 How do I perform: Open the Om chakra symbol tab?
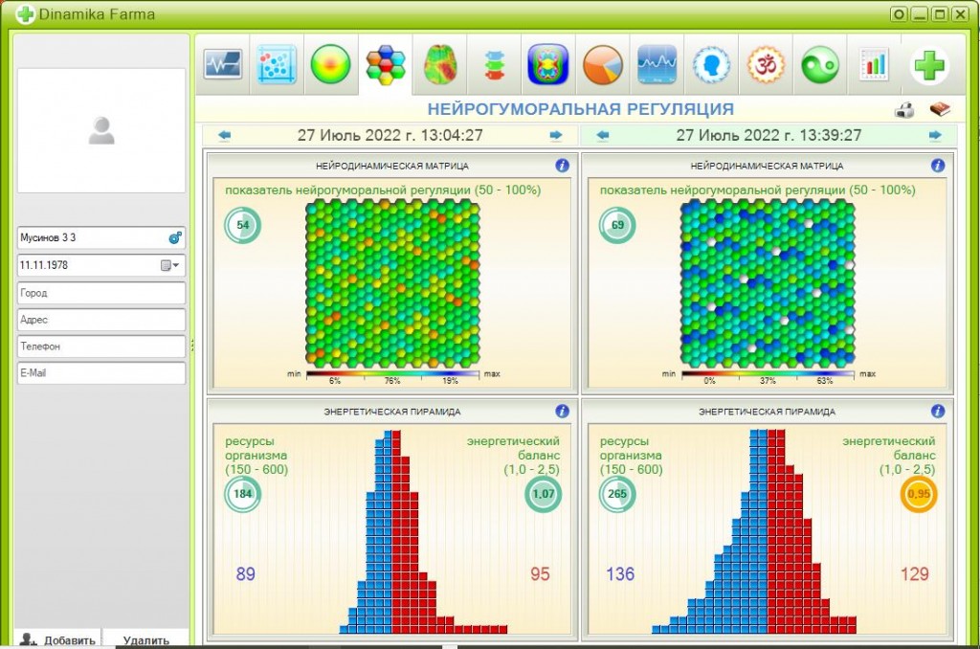point(766,64)
